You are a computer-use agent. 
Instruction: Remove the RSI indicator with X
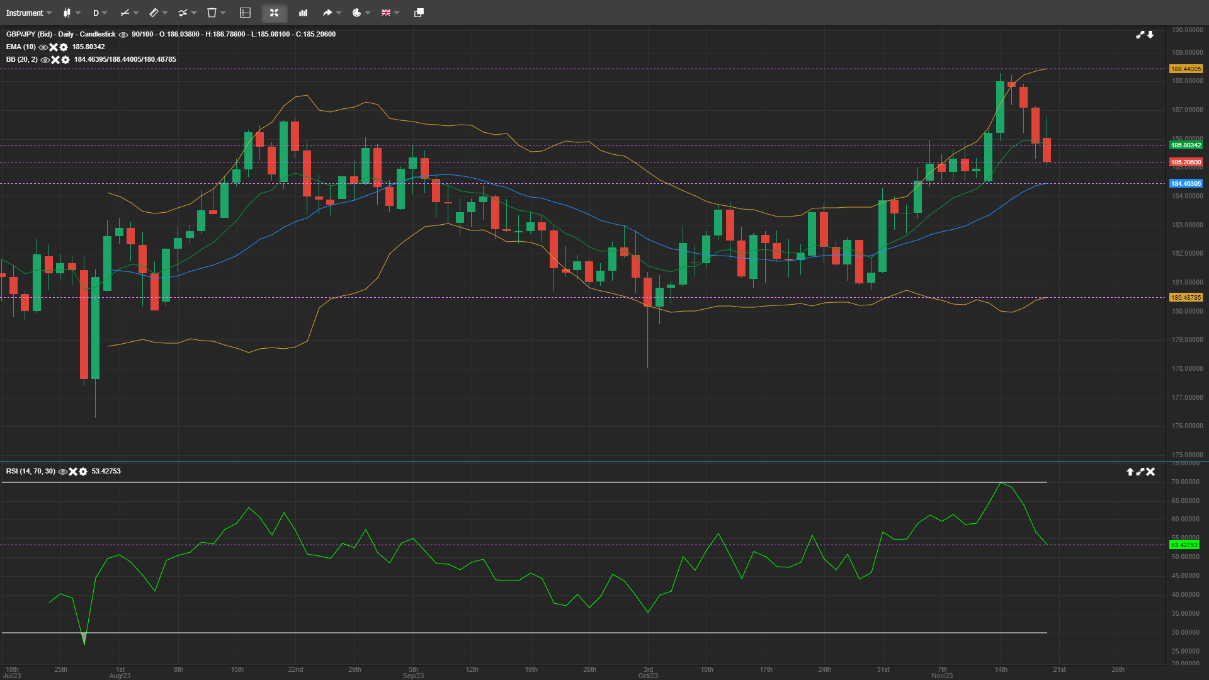[73, 472]
